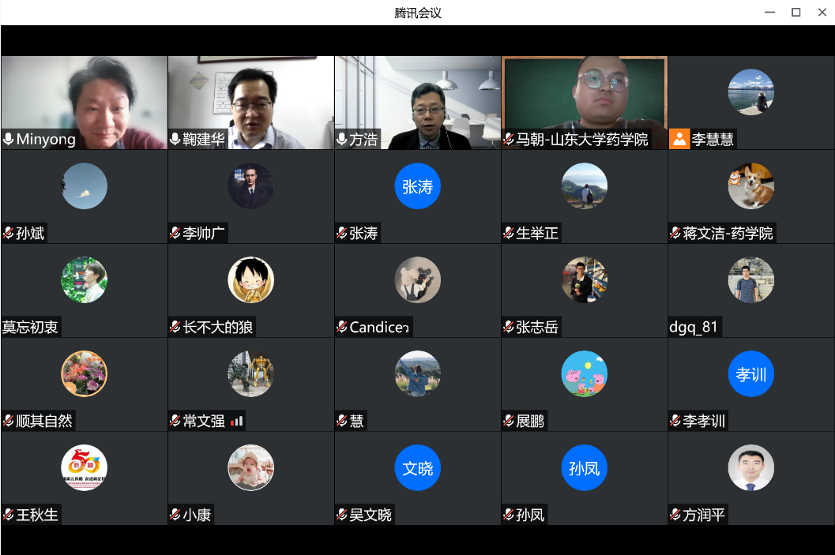The image size is (835, 555).
Task: Select the corgi avatar of 蒋文洁-药学院
Action: tap(750, 186)
